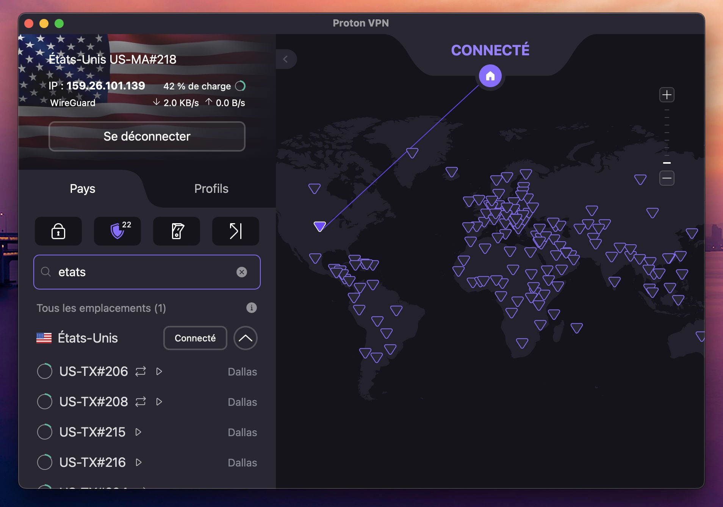Open the info icon for Tous les emplacements
The height and width of the screenshot is (507, 723).
point(252,308)
